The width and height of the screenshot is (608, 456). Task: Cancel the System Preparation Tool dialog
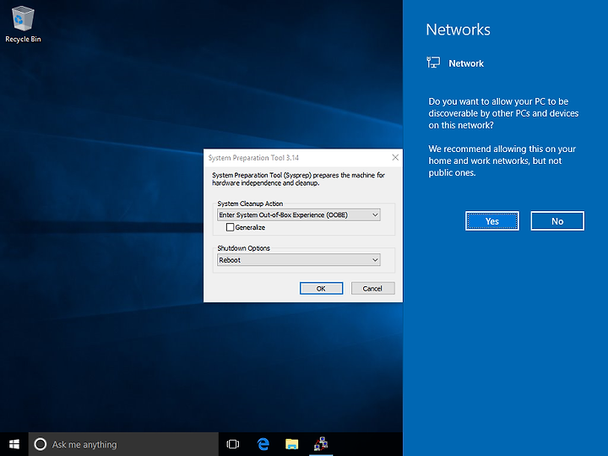pyautogui.click(x=372, y=289)
